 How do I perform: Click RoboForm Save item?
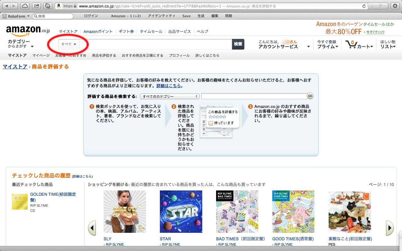coord(187,16)
